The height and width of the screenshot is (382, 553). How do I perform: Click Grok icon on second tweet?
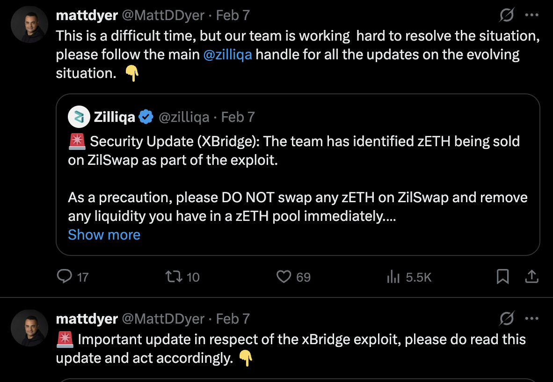click(506, 319)
